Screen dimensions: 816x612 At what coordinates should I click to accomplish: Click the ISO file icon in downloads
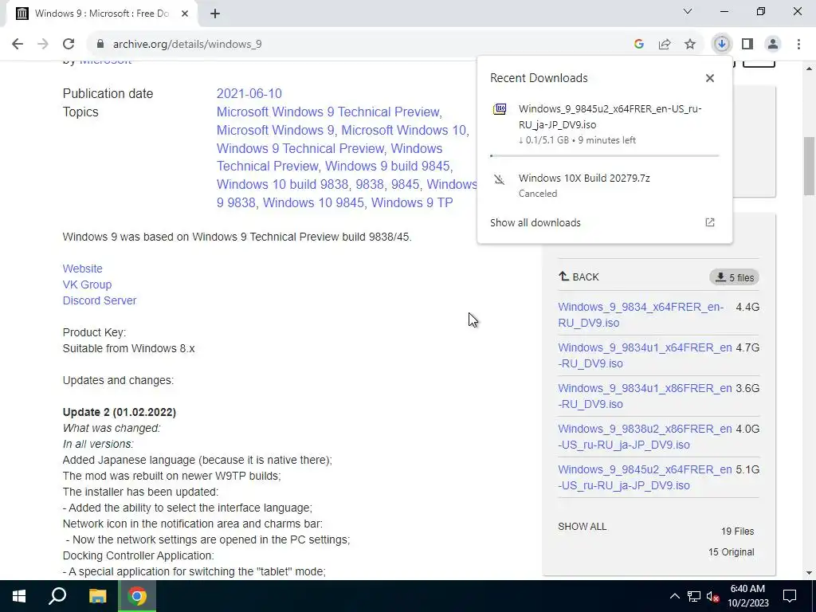coord(500,109)
